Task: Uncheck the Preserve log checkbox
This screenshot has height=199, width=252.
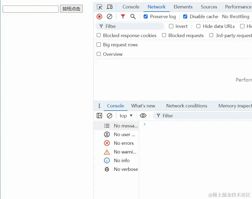Action: point(146,16)
